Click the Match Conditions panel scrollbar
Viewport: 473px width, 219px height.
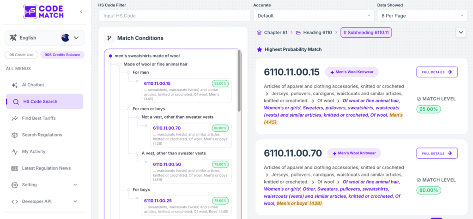point(239,81)
